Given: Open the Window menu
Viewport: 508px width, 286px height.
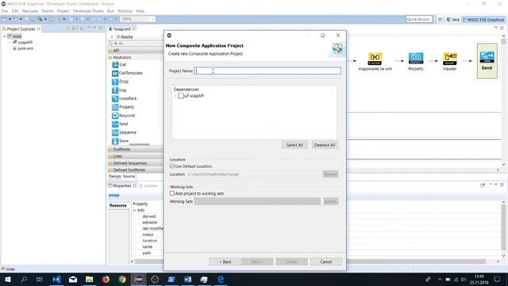Looking at the screenshot, I should pos(125,11).
